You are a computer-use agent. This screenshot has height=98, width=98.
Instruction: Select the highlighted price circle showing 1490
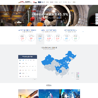[x=40, y=38]
